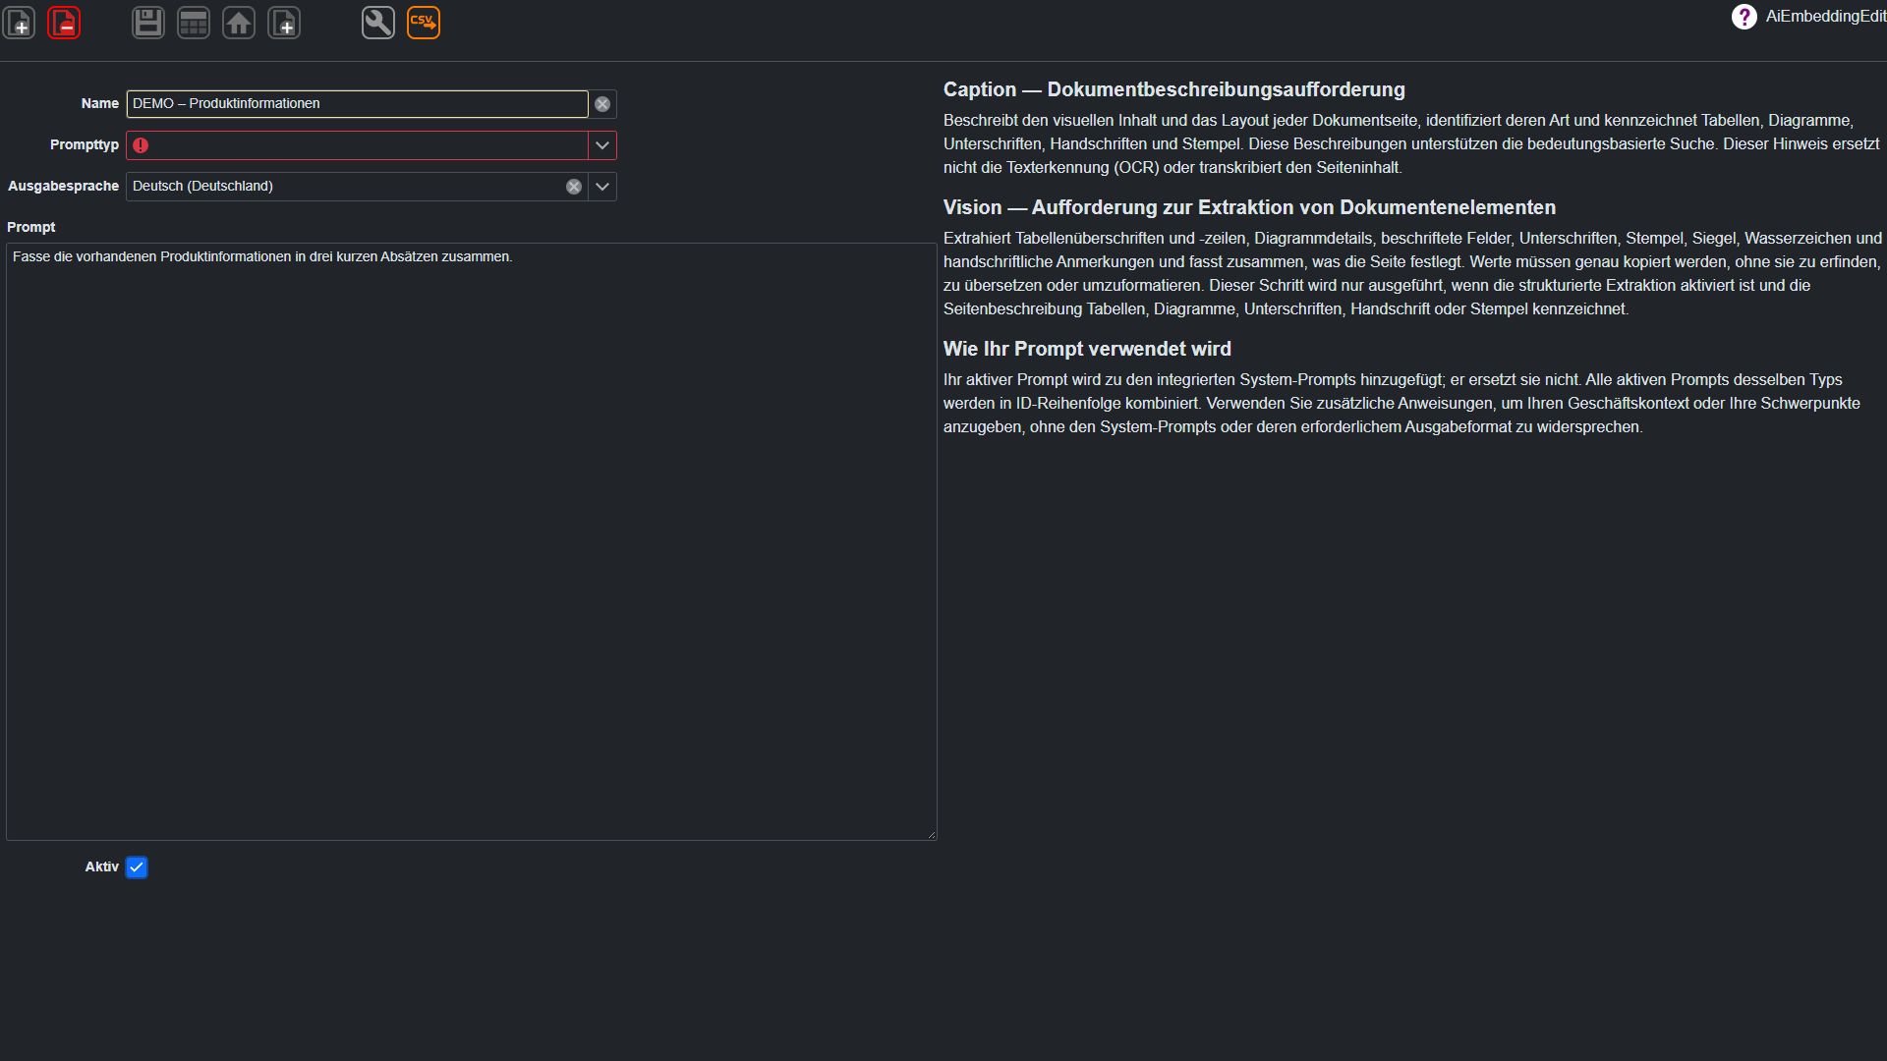Click into the Name input field
Viewport: 1887px width, 1061px height.
(357, 104)
